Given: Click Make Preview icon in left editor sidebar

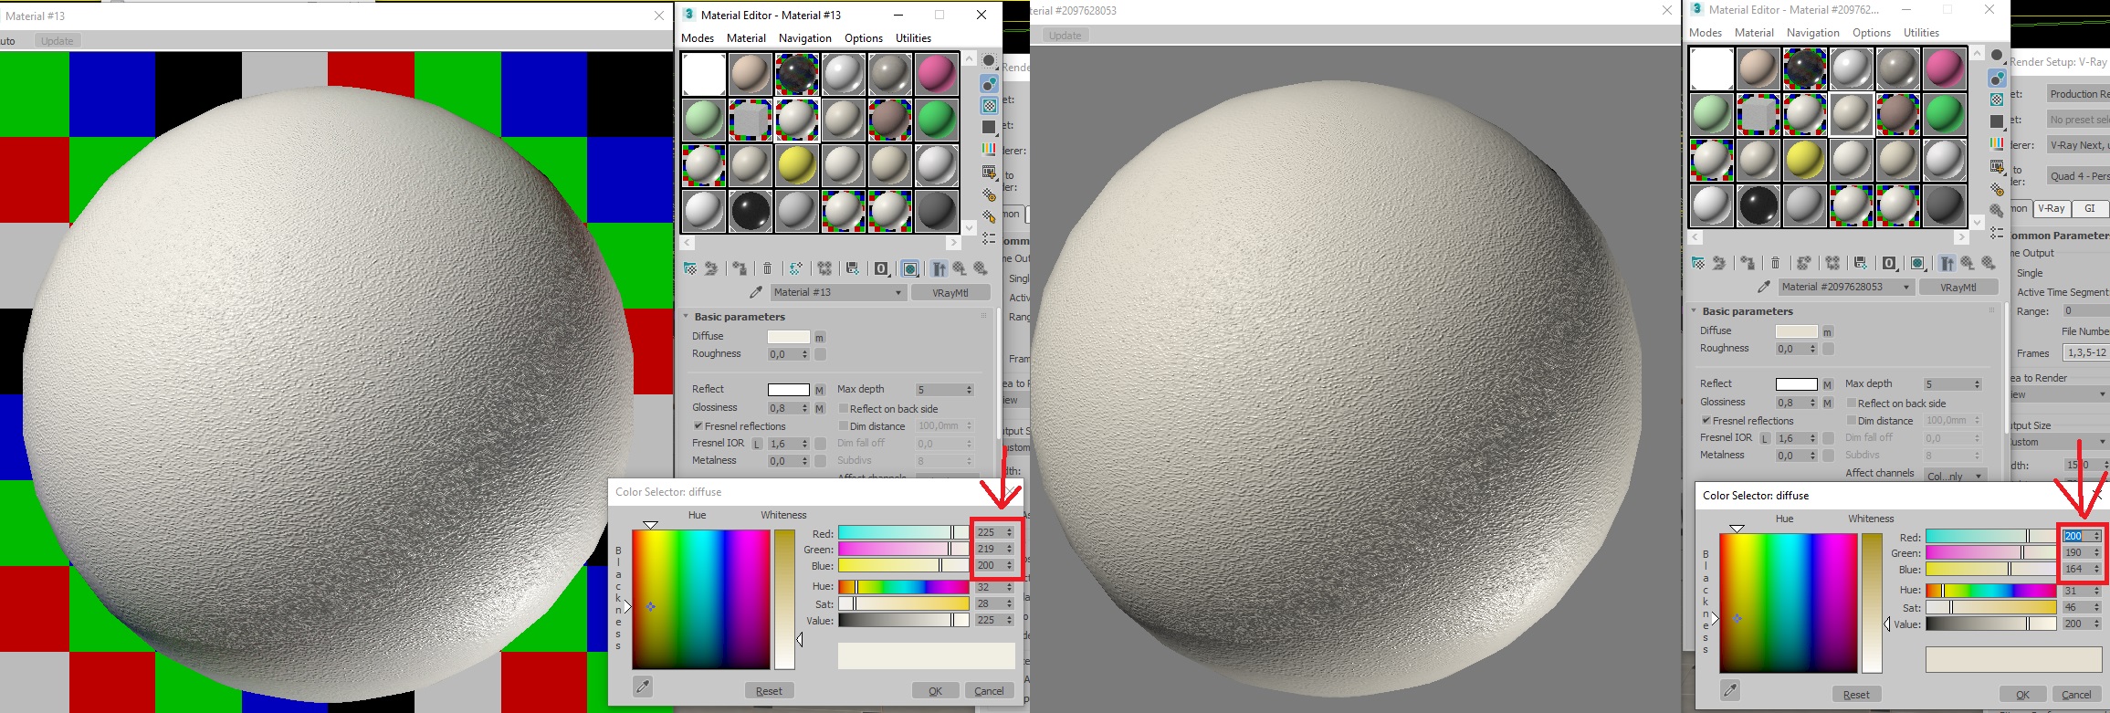Looking at the screenshot, I should pyautogui.click(x=989, y=172).
